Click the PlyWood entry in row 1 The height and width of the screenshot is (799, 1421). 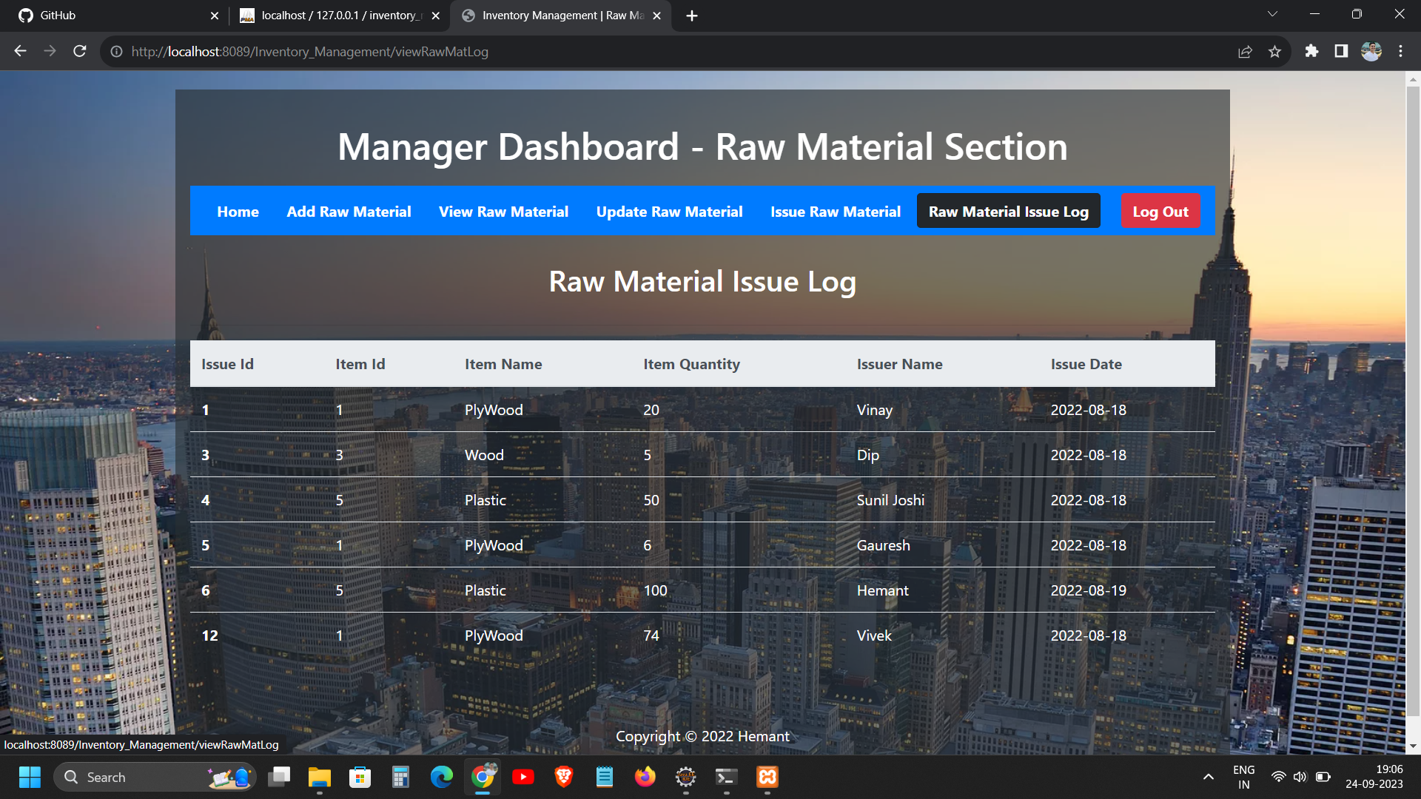coord(494,409)
